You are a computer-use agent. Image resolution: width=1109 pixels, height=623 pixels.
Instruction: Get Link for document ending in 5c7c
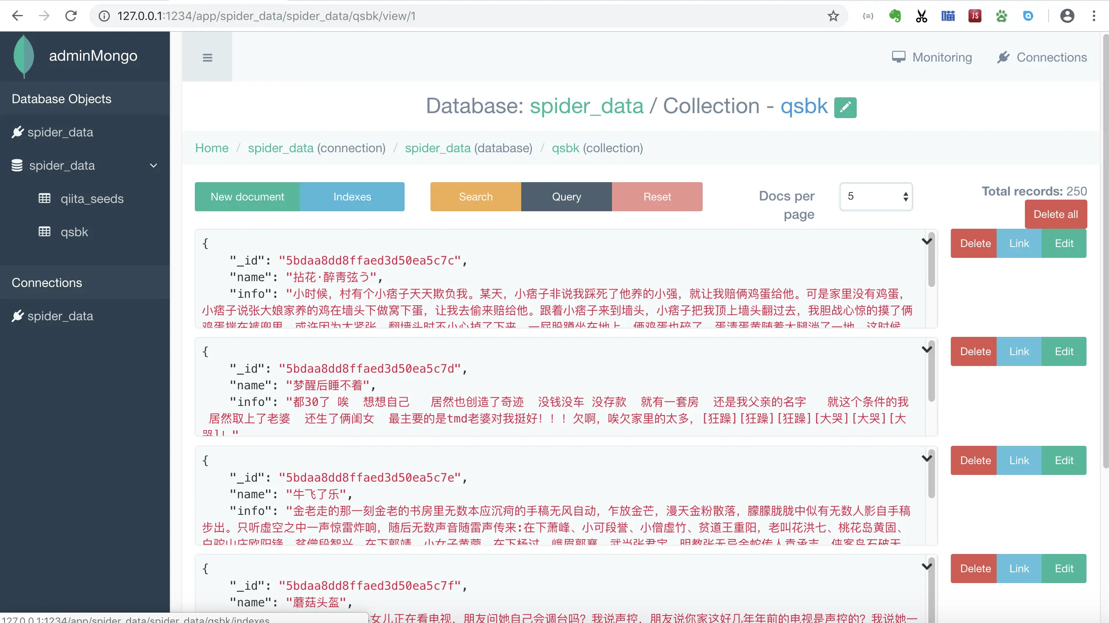(1019, 243)
